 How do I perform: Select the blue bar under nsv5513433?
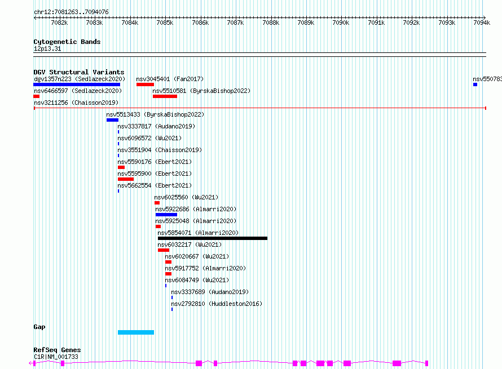click(x=112, y=120)
